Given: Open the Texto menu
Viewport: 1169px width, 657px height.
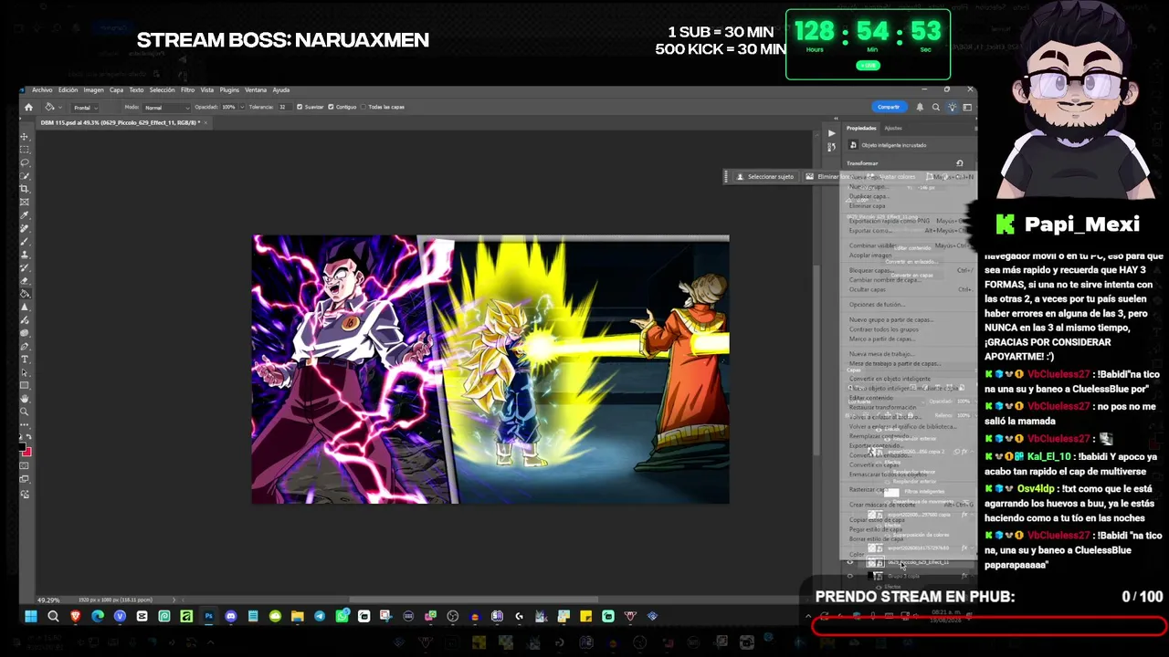Looking at the screenshot, I should [x=136, y=89].
